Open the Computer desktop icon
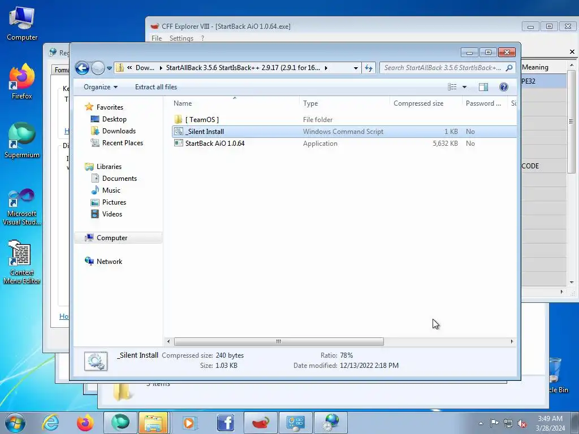Viewport: 579px width, 434px height. [22, 23]
